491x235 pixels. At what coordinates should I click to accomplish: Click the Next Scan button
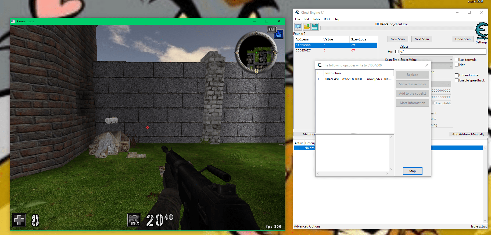pos(422,39)
